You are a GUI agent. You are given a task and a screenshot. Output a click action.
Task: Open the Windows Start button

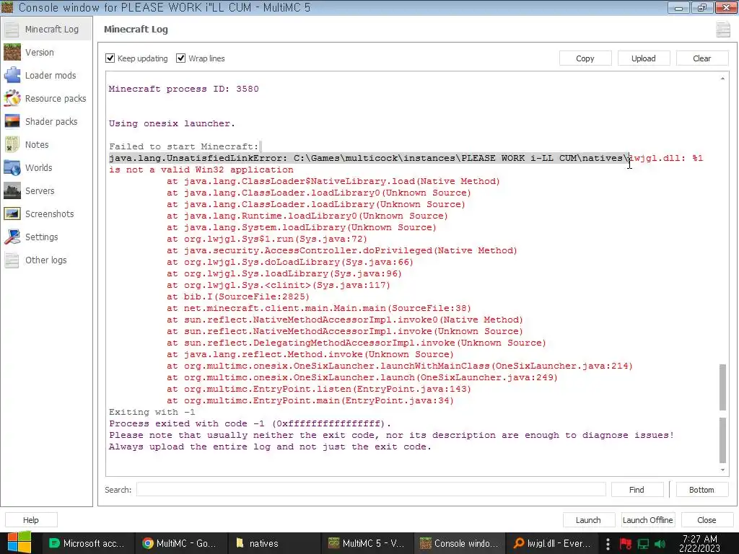coord(19,543)
